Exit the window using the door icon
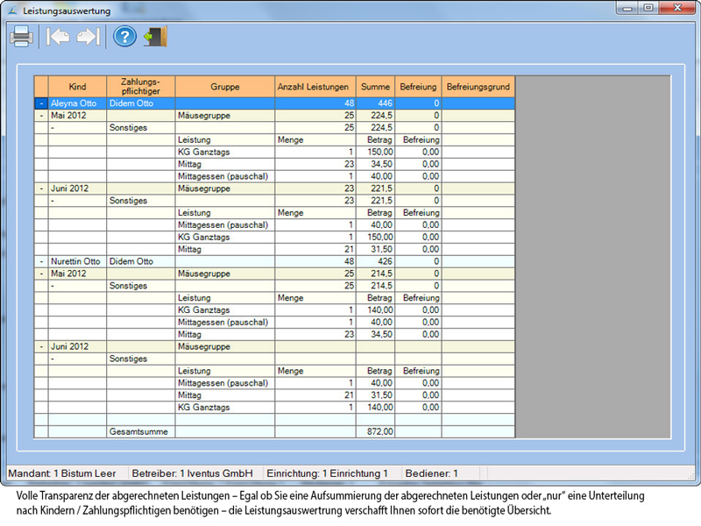This screenshot has height=526, width=701. tap(156, 37)
